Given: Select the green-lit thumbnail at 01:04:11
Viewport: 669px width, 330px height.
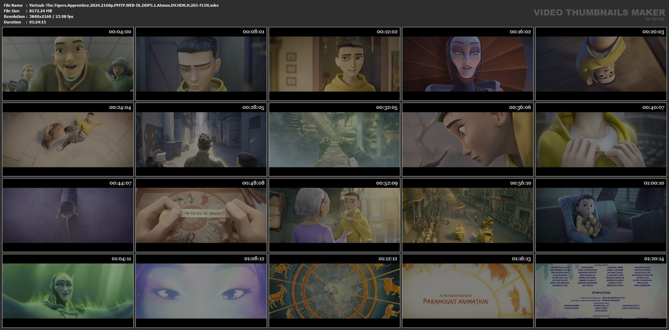Looking at the screenshot, I should pyautogui.click(x=68, y=291).
